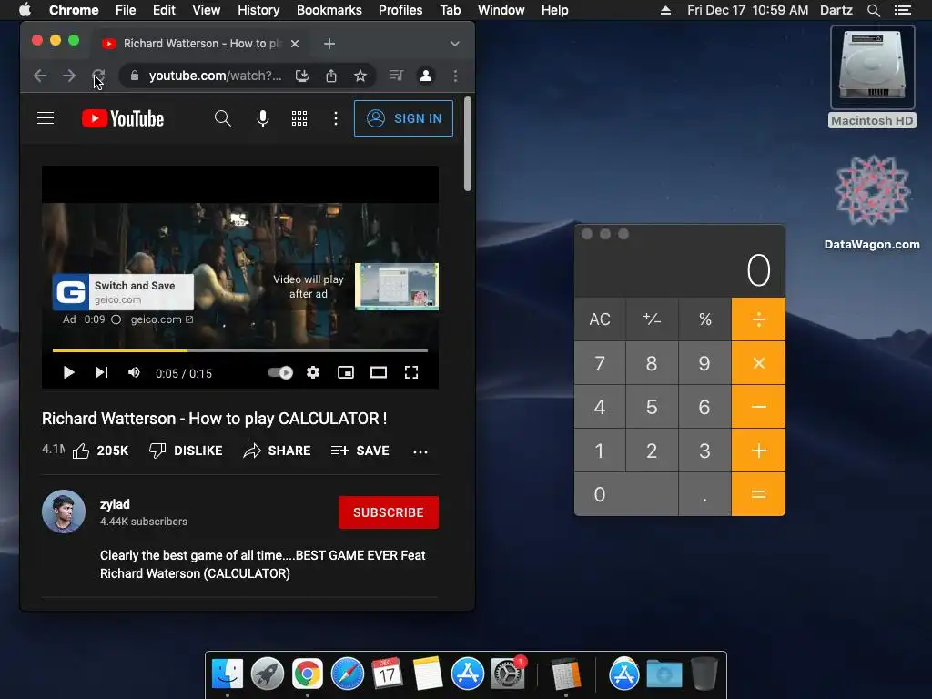The width and height of the screenshot is (932, 699).
Task: Seek on the ad progress bar
Action: pos(240,350)
